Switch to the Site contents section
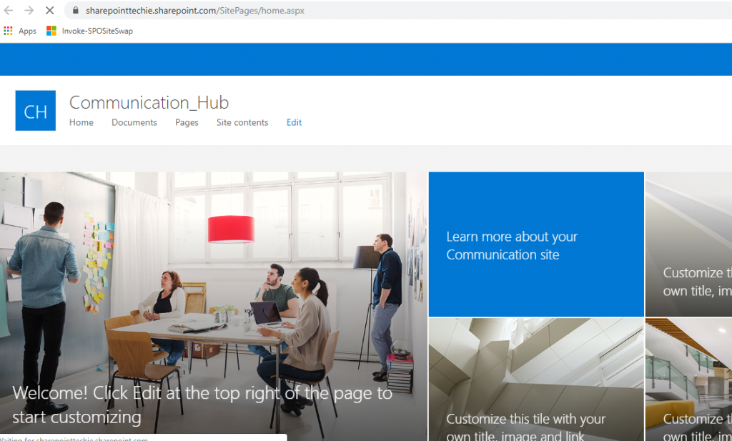Viewport: 732px width, 441px height. (242, 122)
